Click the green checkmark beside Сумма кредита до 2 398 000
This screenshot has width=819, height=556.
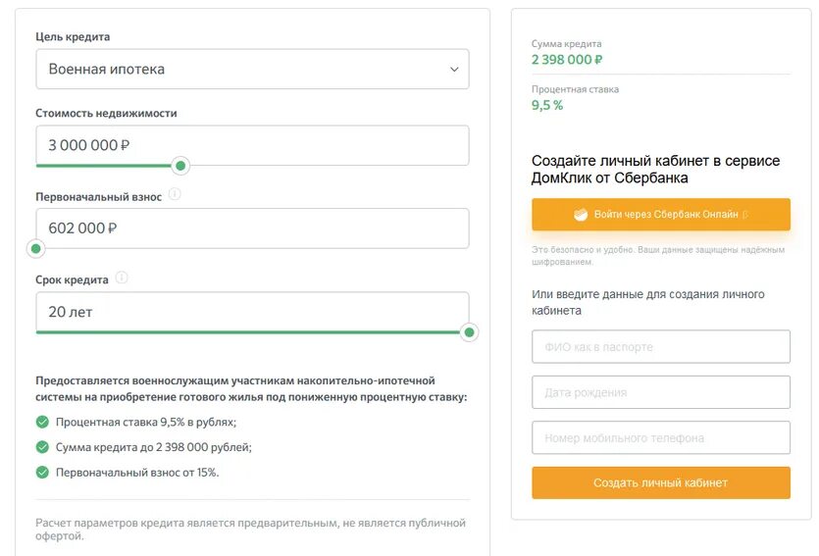tap(42, 447)
